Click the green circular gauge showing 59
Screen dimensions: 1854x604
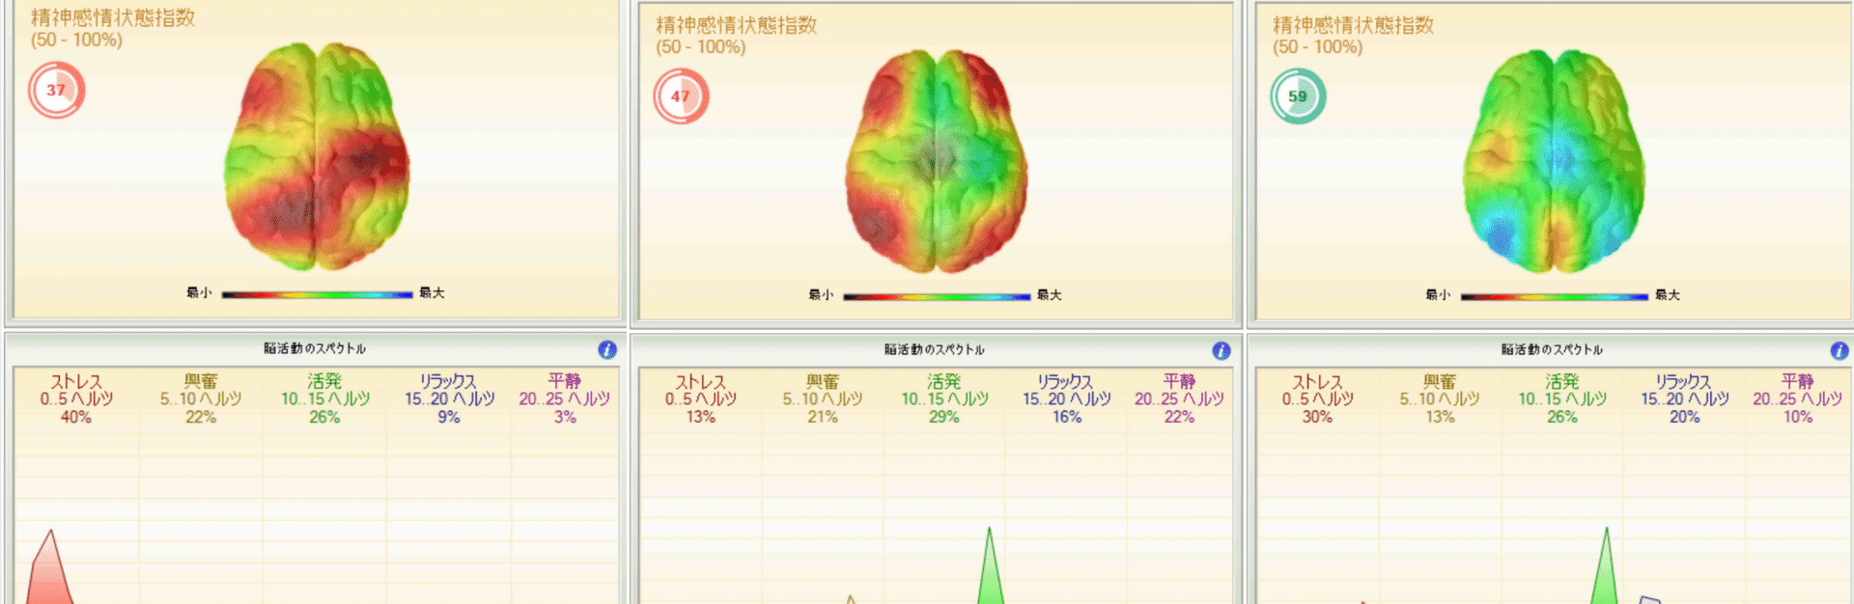(x=1298, y=96)
